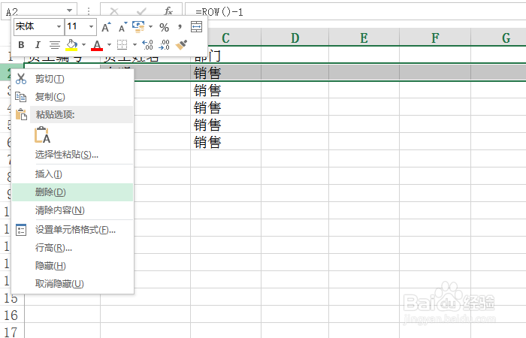The height and width of the screenshot is (338, 526).
Task: Click merge and center icon
Action: point(197,27)
